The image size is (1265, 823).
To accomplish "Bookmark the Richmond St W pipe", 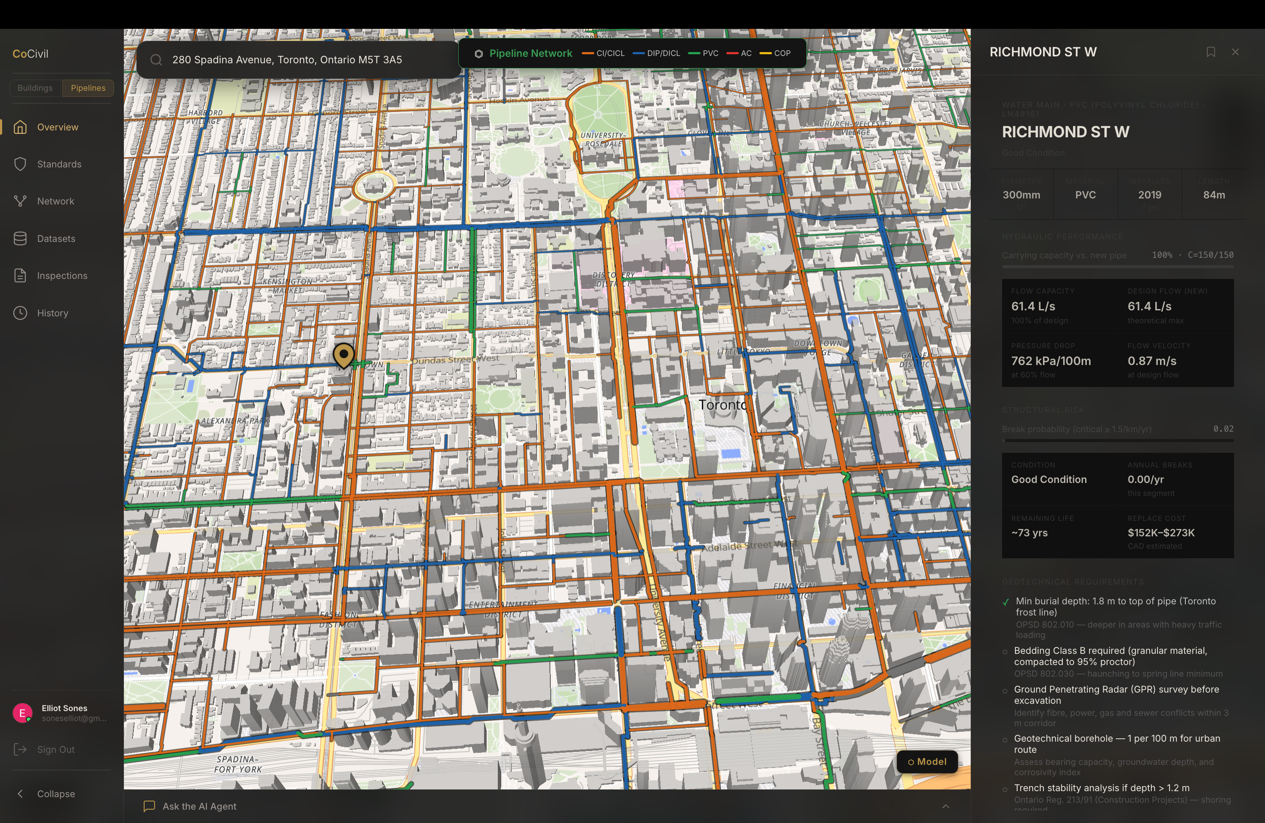I will (1210, 52).
